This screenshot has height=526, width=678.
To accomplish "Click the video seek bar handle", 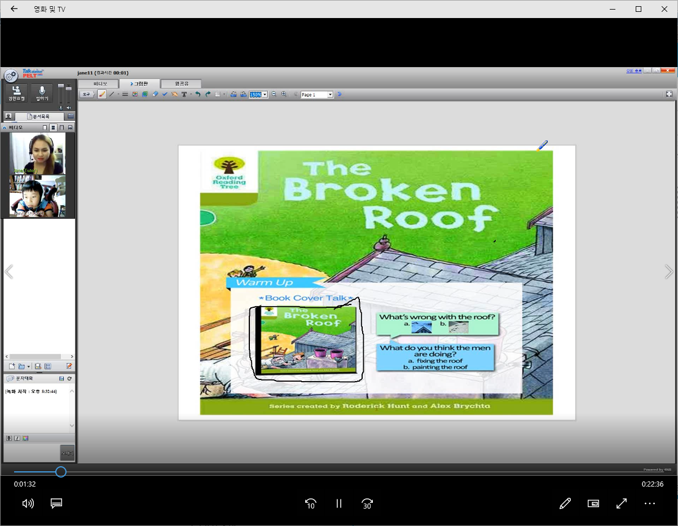I will [61, 472].
